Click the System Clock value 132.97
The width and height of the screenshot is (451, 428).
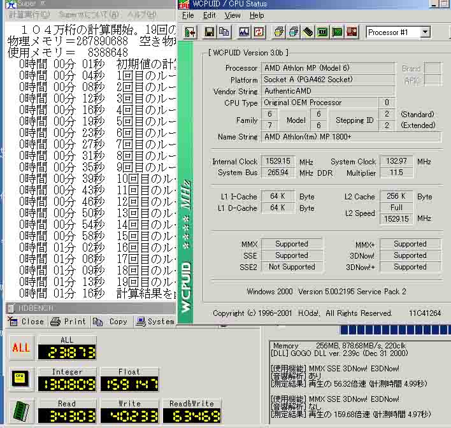click(x=396, y=161)
